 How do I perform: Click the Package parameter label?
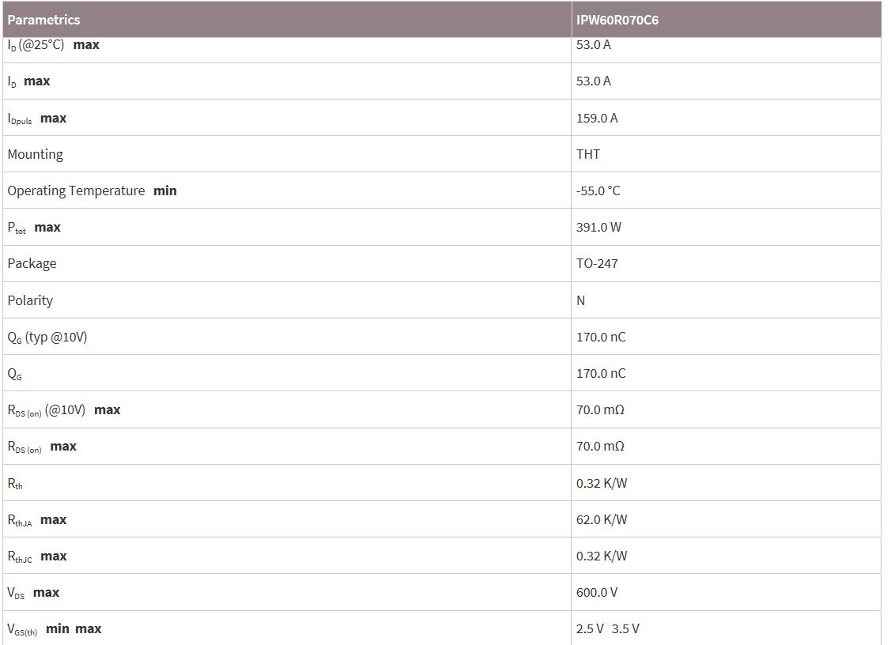32,263
